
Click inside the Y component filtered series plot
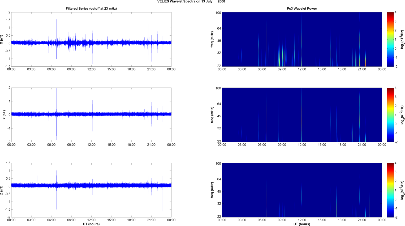91,115
